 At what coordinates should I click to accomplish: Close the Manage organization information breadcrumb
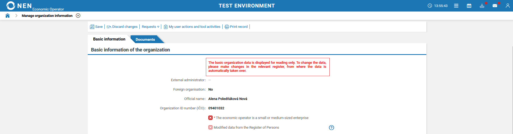coord(78,16)
